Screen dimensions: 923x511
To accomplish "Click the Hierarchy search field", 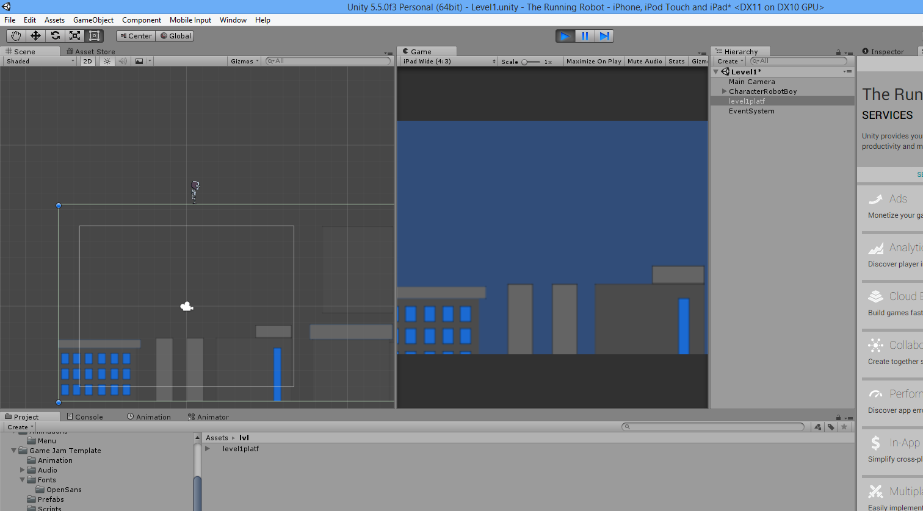I will coord(798,61).
